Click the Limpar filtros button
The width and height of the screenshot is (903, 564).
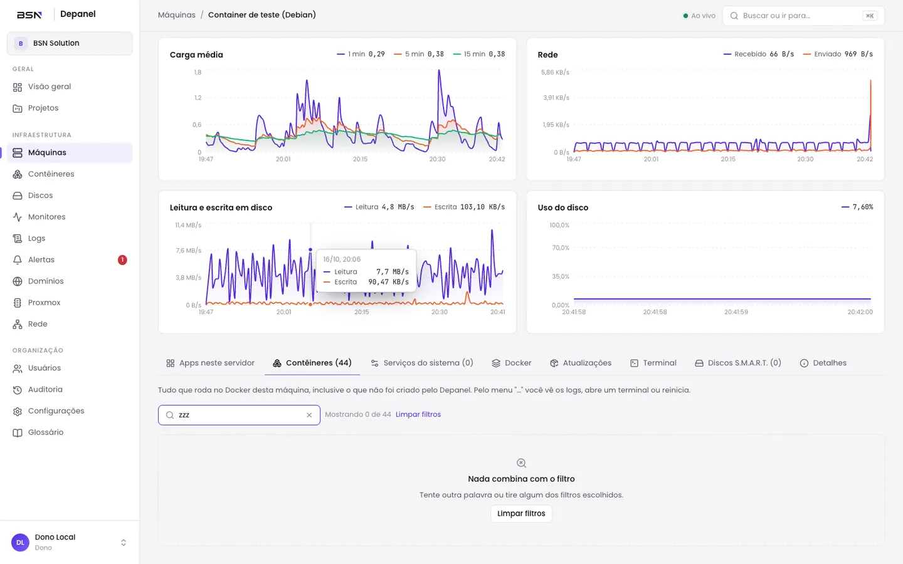point(521,513)
